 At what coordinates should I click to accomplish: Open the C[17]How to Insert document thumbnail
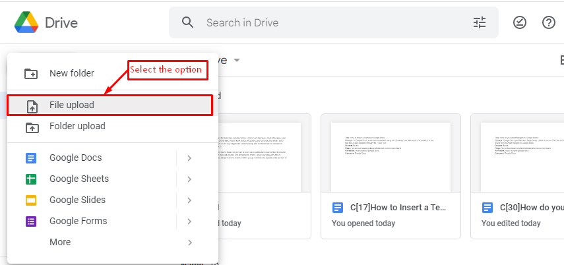(x=391, y=157)
